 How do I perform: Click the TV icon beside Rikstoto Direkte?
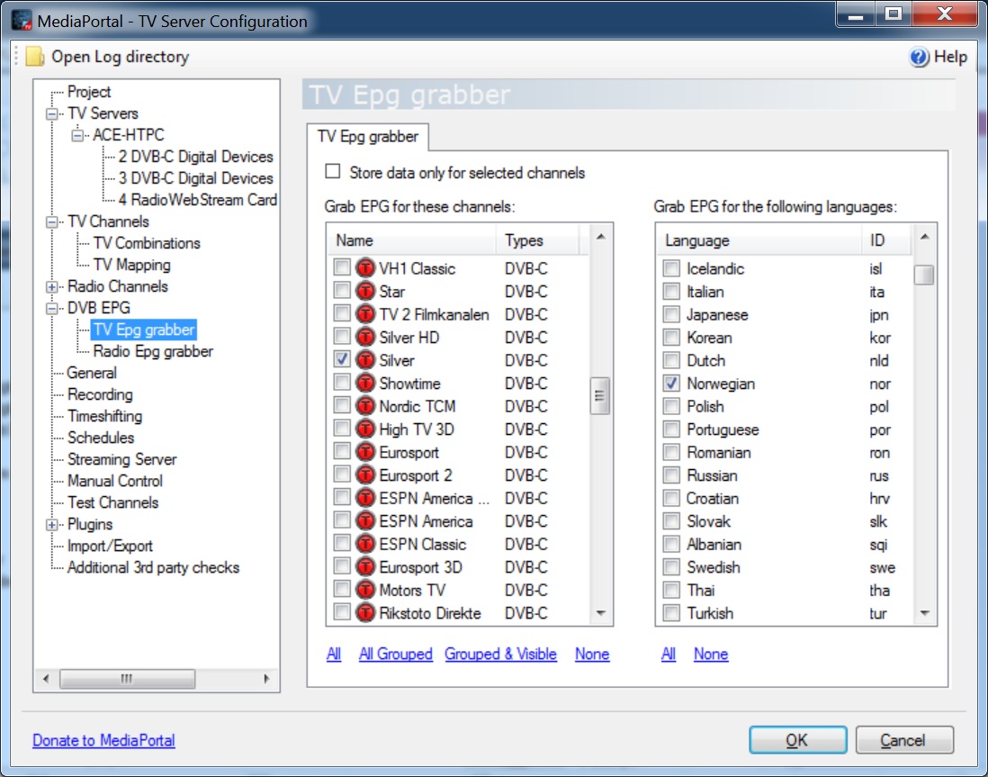pyautogui.click(x=365, y=613)
